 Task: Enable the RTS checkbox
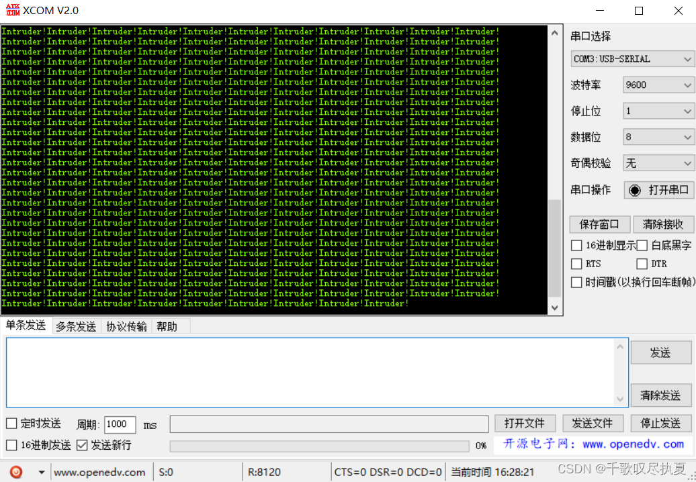[x=576, y=264]
